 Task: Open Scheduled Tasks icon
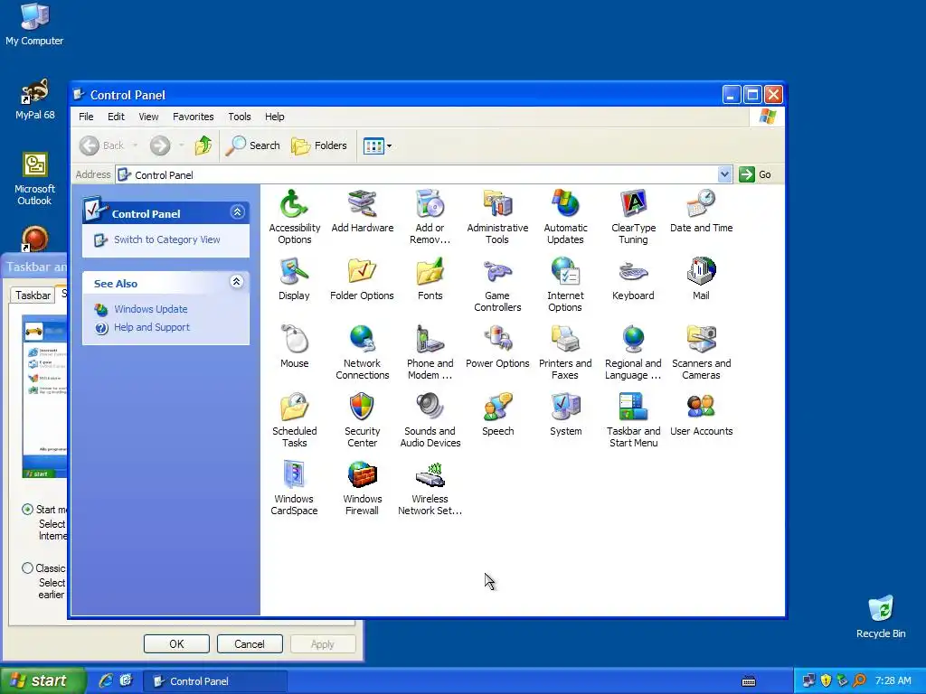pyautogui.click(x=294, y=420)
